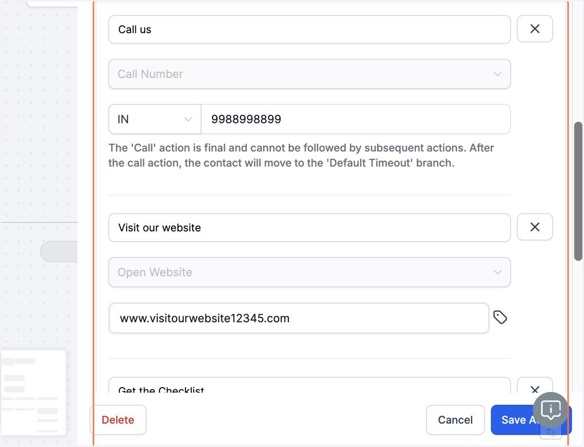584x447 pixels.
Task: Remove the 'Visit our website' button entry
Action: (535, 227)
